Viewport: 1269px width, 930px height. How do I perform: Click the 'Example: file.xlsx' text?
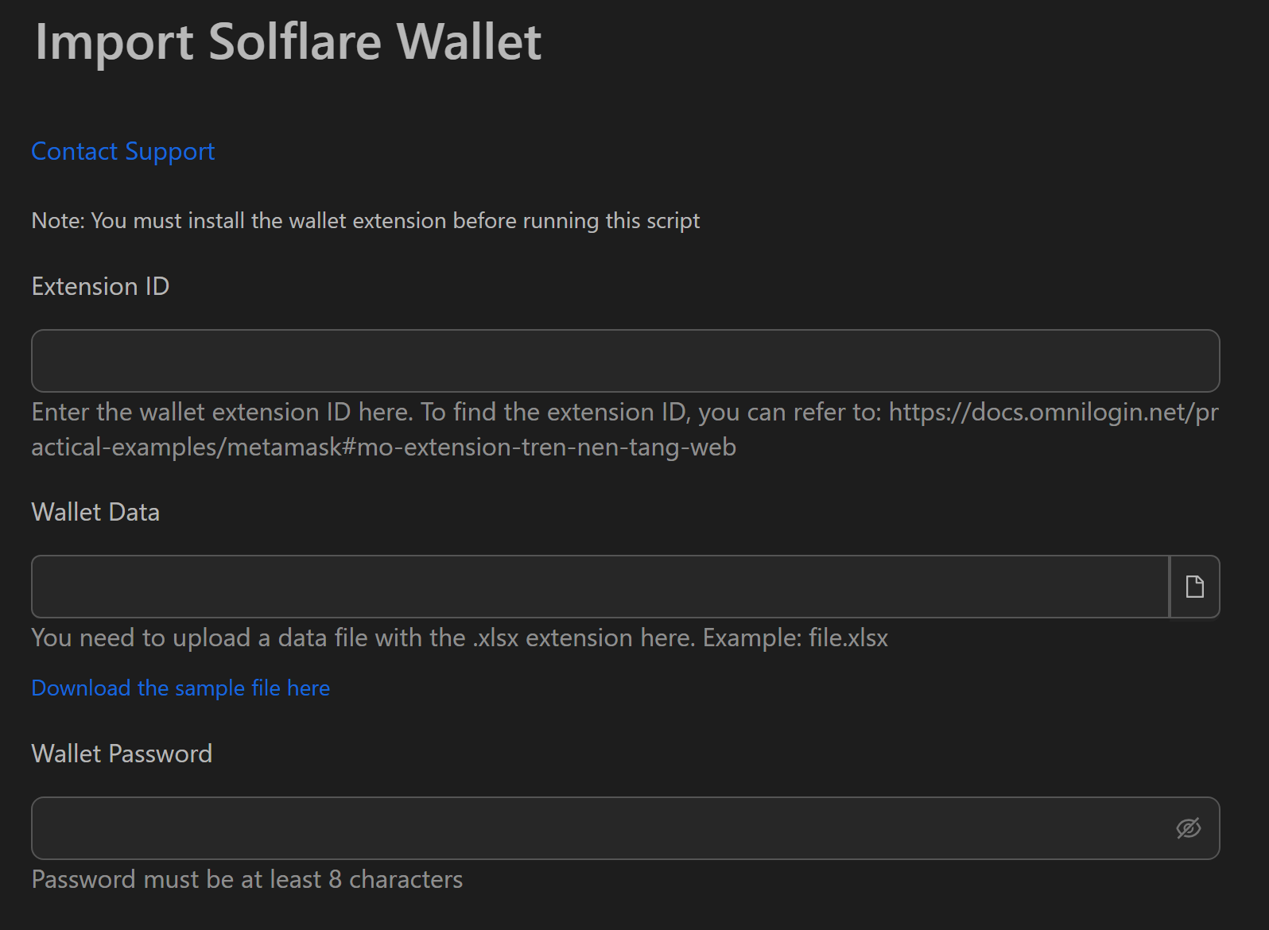795,637
